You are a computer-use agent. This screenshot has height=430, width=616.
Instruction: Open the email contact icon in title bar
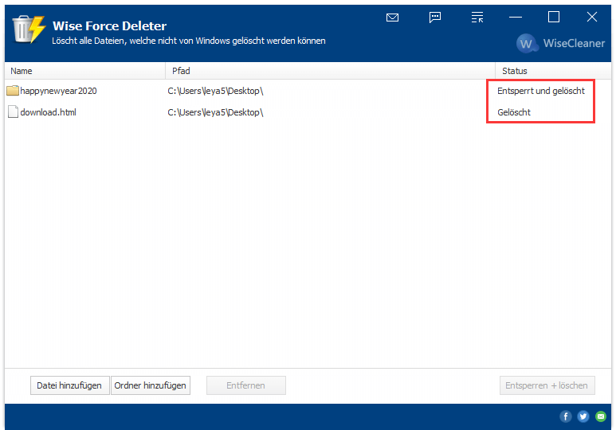(x=392, y=18)
